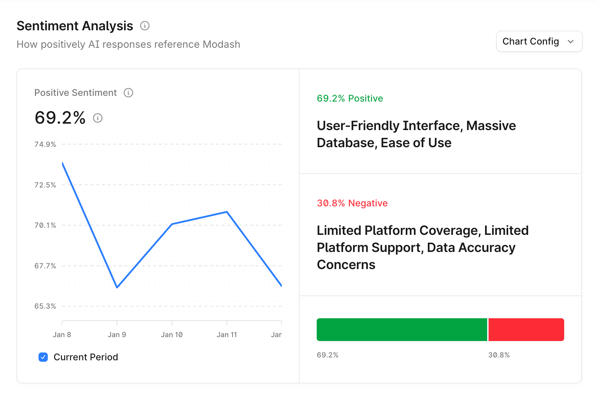
Task: Click the Jan 11 peak on the sentiment line
Action: (227, 211)
